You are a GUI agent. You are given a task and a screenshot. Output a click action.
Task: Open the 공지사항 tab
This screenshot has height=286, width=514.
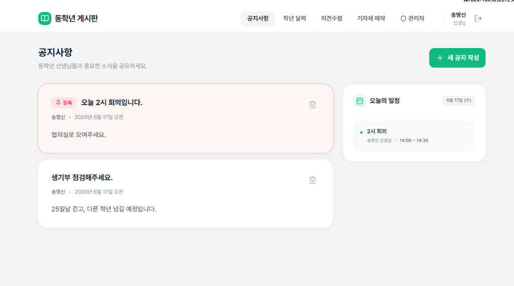tap(258, 19)
